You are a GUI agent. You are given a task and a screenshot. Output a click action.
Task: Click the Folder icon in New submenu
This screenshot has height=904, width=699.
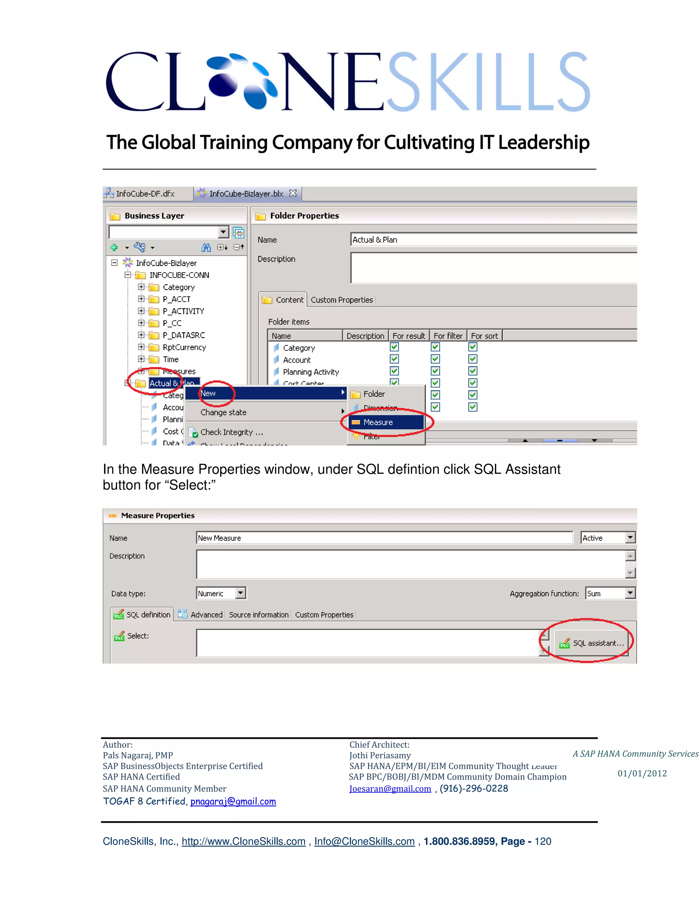click(356, 394)
